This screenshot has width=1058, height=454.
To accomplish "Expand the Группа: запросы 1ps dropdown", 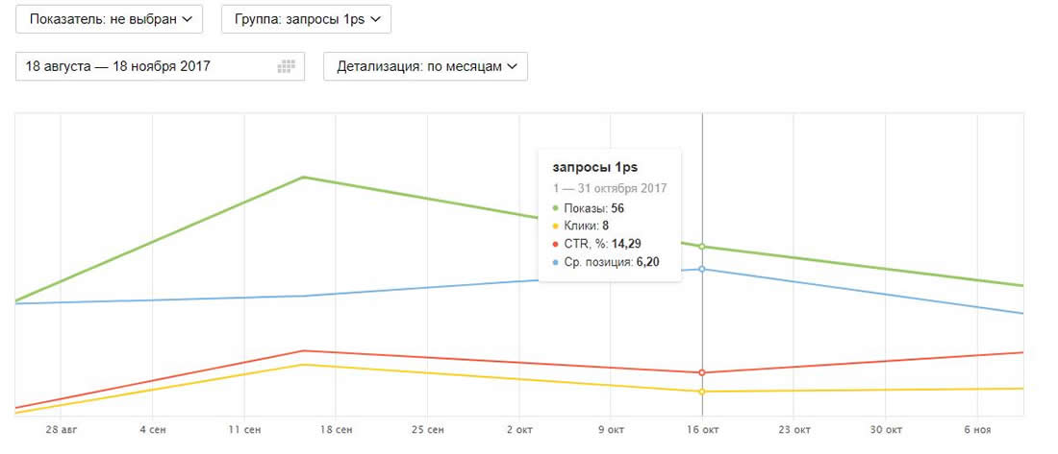I will (x=306, y=18).
